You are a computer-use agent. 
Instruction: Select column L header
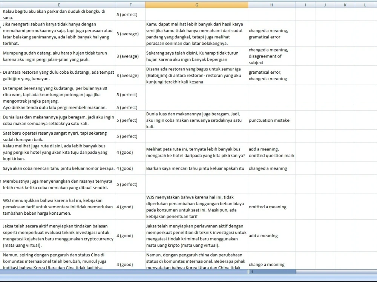pos(366,5)
